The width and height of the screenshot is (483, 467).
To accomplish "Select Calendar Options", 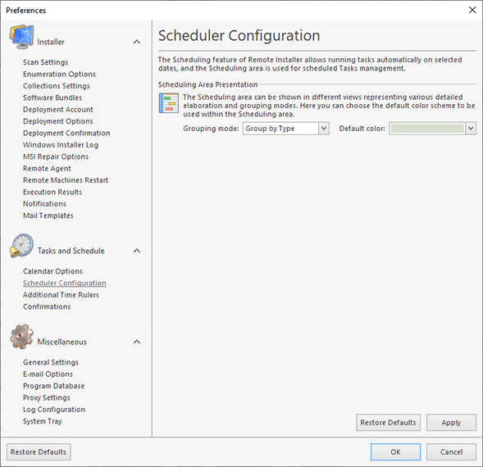I will click(x=52, y=271).
